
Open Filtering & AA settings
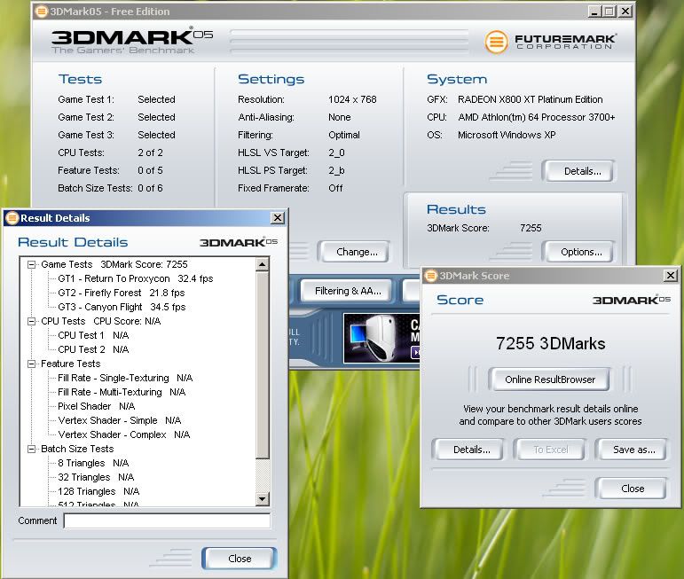(x=348, y=291)
